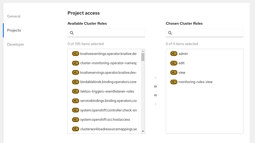The width and height of the screenshot is (255, 143).
Task: Focus the Chosen Cluster Roles search field
Action: (207, 33)
